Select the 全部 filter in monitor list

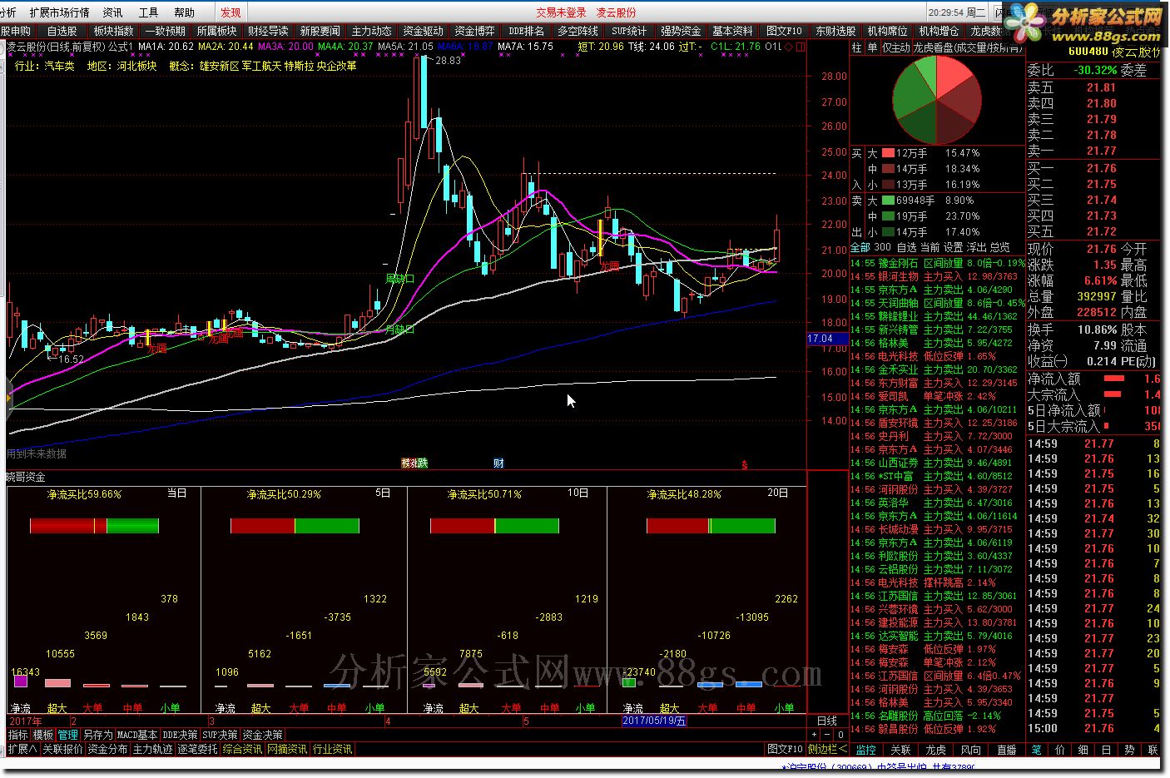860,247
